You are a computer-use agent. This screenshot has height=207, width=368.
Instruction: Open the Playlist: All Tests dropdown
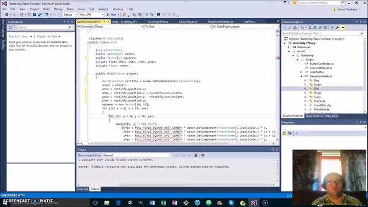point(48,36)
